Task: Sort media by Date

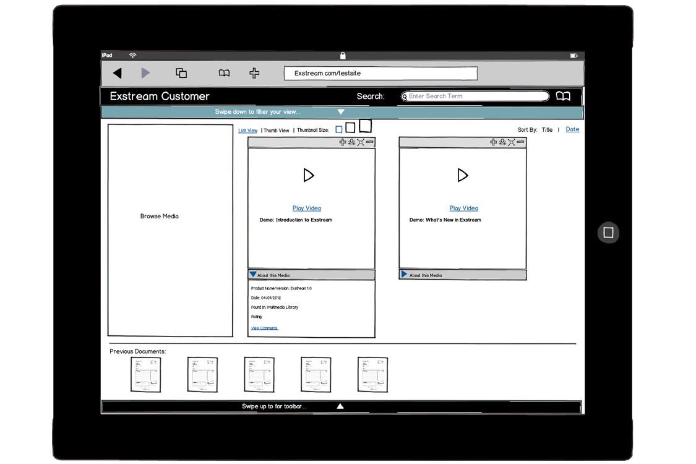Action: [572, 129]
